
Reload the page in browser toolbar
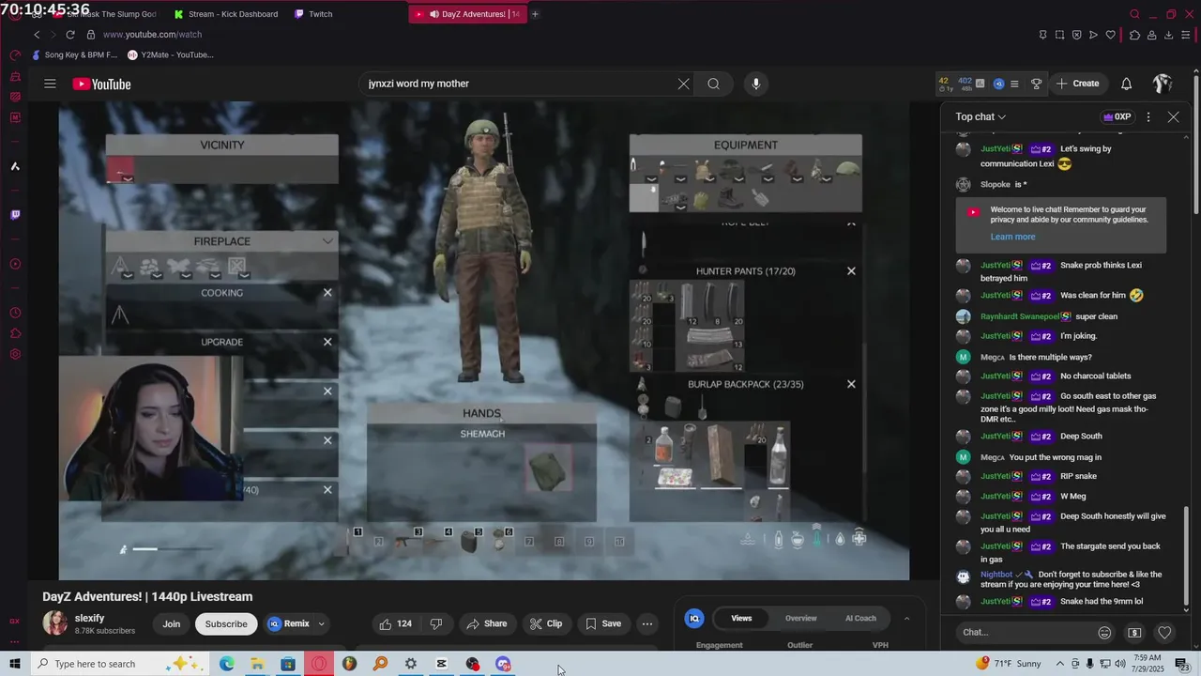pyautogui.click(x=69, y=35)
